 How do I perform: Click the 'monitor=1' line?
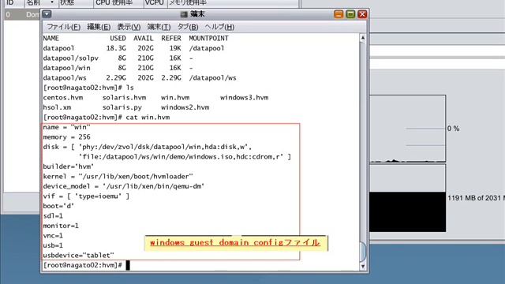click(x=61, y=226)
